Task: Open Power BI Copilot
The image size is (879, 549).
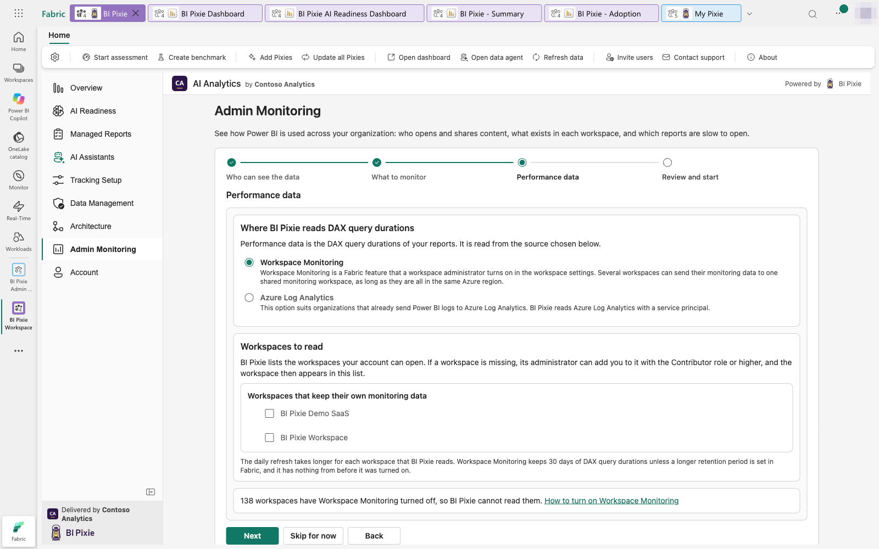Action: (x=19, y=107)
